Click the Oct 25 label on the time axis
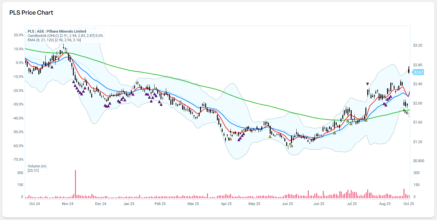Screen dimensions: 437x220 (408, 204)
